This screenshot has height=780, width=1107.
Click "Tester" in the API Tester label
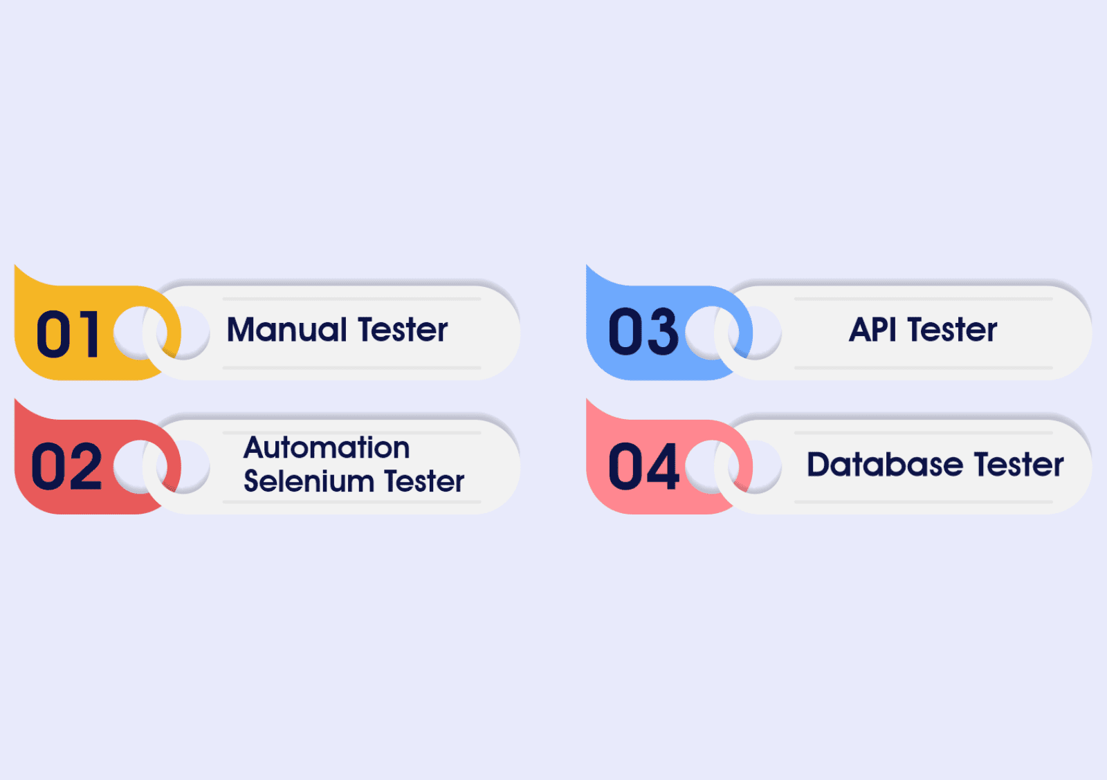click(952, 330)
